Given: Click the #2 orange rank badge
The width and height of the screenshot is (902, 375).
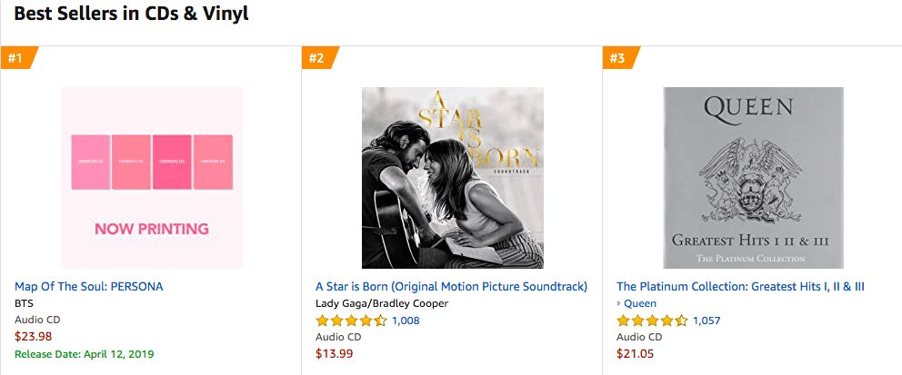Looking at the screenshot, I should pos(316,58).
